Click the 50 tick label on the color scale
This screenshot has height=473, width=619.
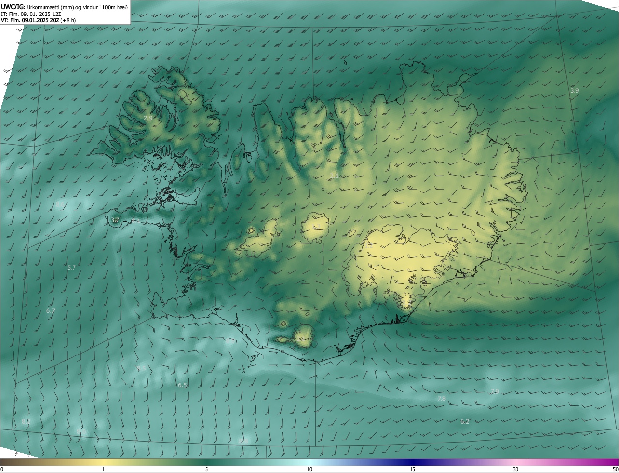[615, 469]
